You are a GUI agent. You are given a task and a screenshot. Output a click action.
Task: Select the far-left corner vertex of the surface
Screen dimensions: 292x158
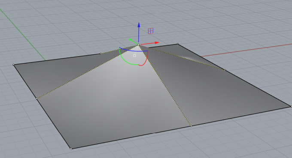13,65
